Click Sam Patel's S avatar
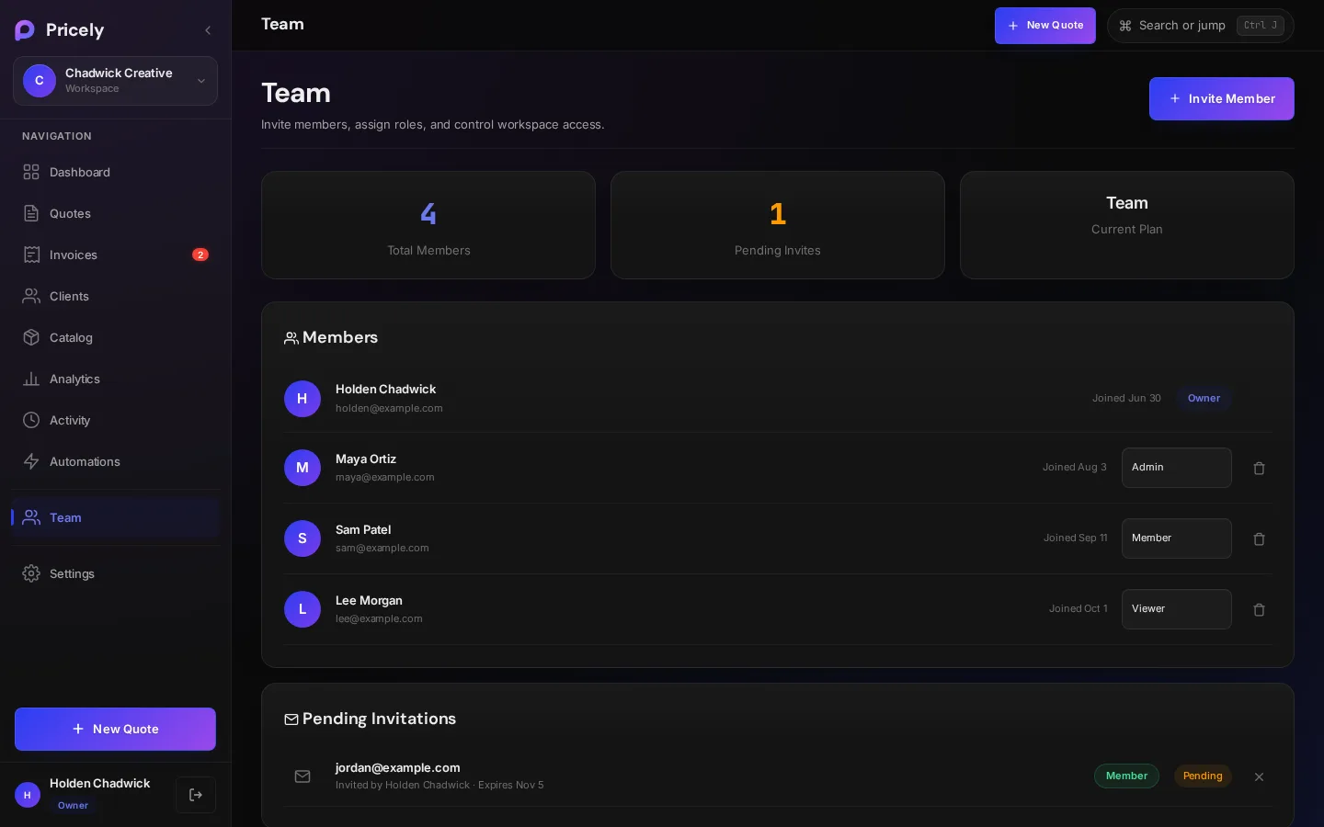This screenshot has width=1324, height=827. point(302,538)
